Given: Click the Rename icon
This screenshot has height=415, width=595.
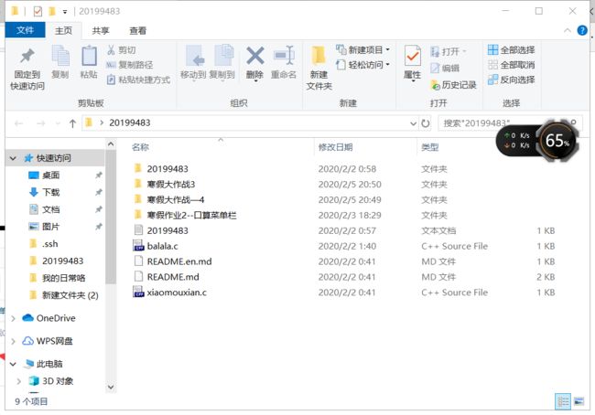Looking at the screenshot, I should pos(284,56).
